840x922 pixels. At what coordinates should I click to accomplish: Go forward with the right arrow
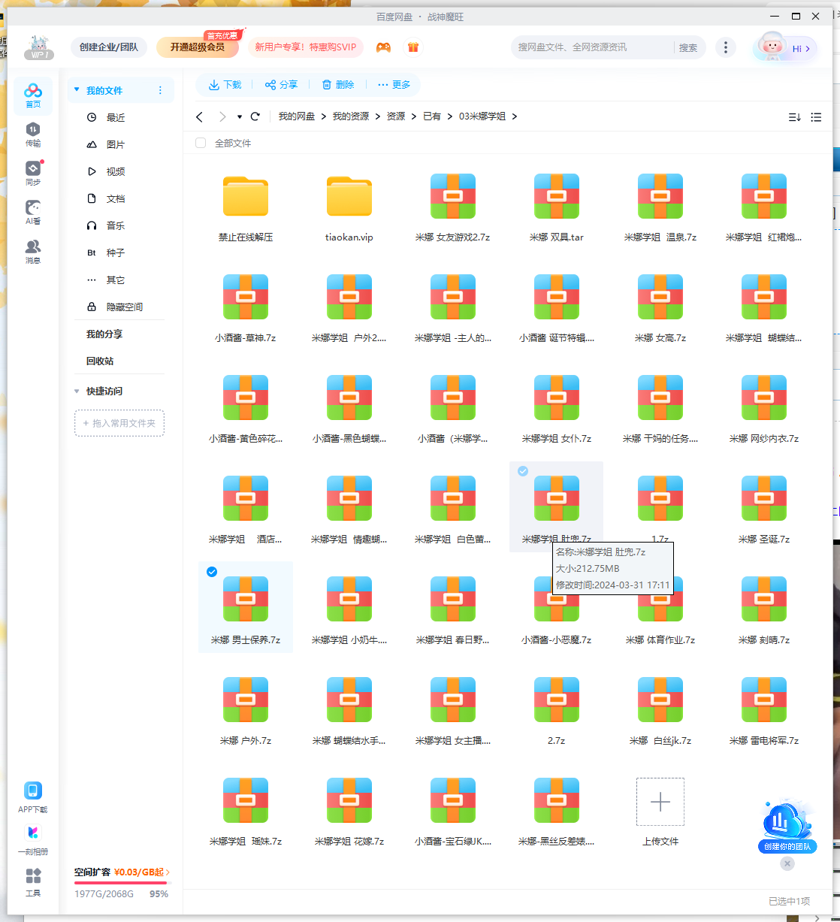coord(222,116)
